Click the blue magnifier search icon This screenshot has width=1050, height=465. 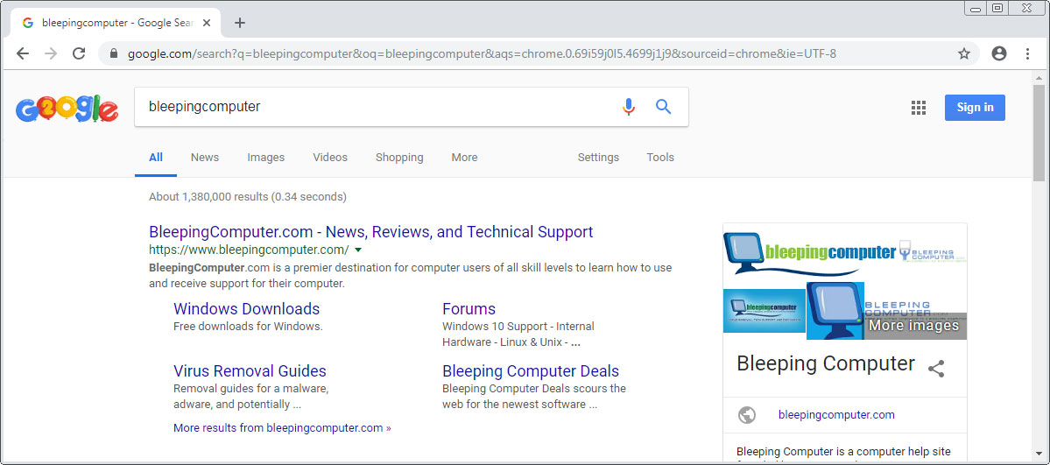[663, 107]
